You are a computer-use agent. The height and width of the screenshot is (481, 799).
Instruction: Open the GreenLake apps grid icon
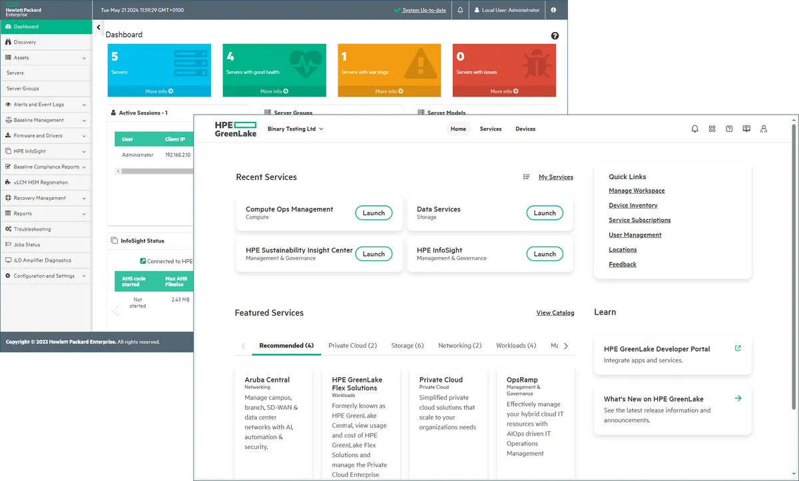[712, 129]
